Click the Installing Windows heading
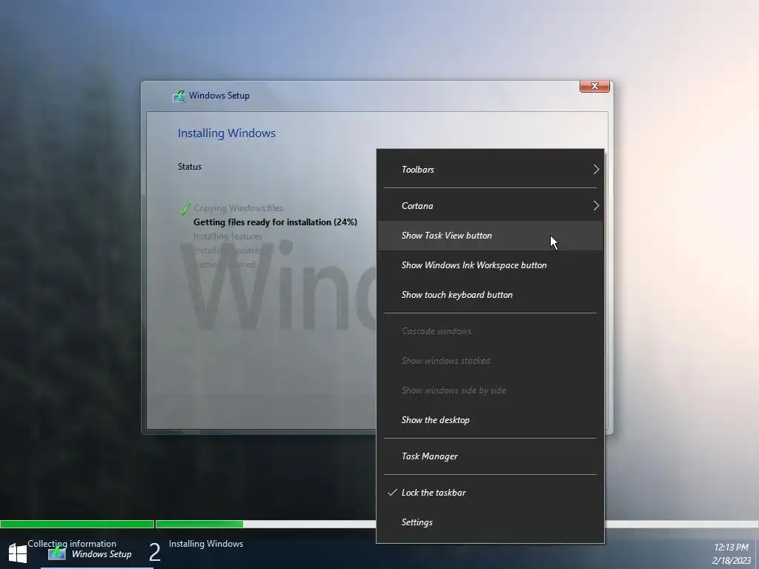Image resolution: width=759 pixels, height=569 pixels. (227, 133)
